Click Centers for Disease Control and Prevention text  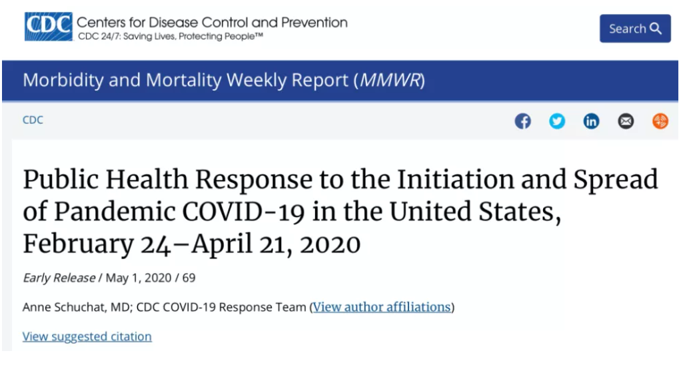(x=212, y=22)
